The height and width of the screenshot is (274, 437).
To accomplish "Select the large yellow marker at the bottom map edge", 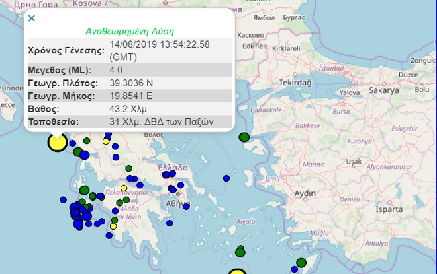I will [x=237, y=272].
